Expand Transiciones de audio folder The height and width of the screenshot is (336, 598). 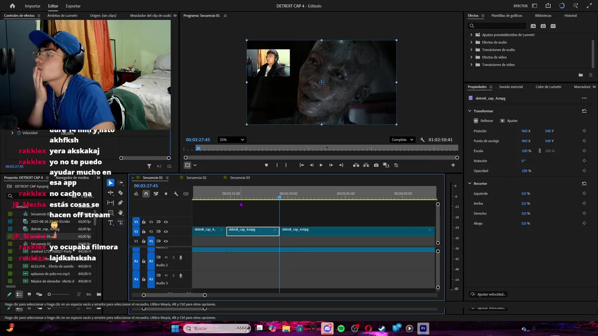coord(471,50)
